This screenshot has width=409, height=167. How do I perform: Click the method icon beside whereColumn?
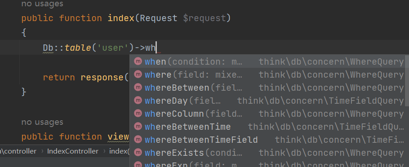coord(138,114)
